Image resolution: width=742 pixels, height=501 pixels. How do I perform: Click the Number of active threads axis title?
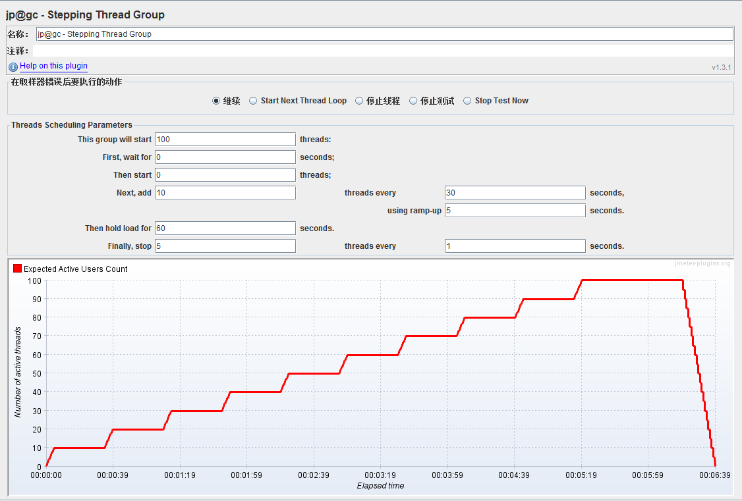[18, 372]
